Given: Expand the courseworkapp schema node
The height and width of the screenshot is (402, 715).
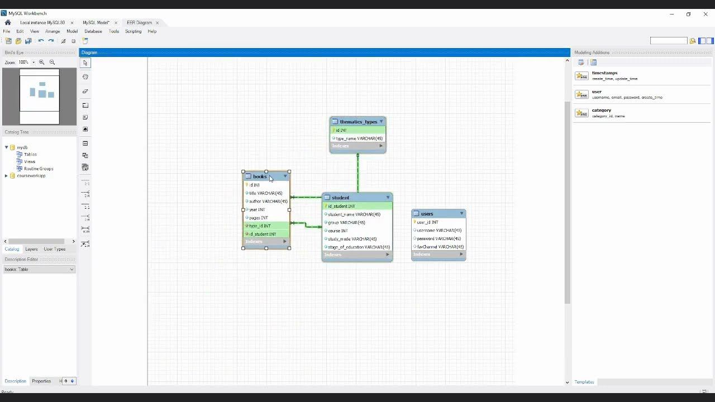Looking at the screenshot, I should [x=6, y=176].
